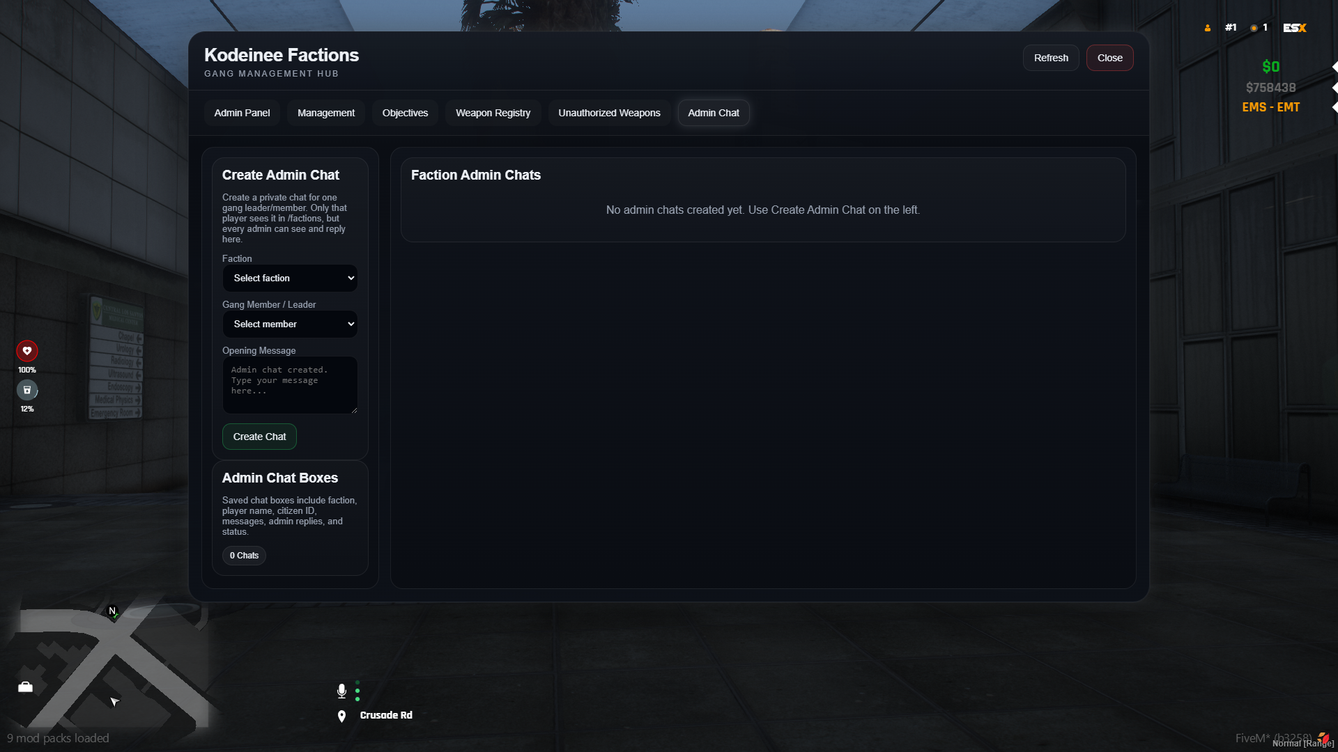Click the green $0 cash value
The image size is (1338, 752).
point(1270,67)
